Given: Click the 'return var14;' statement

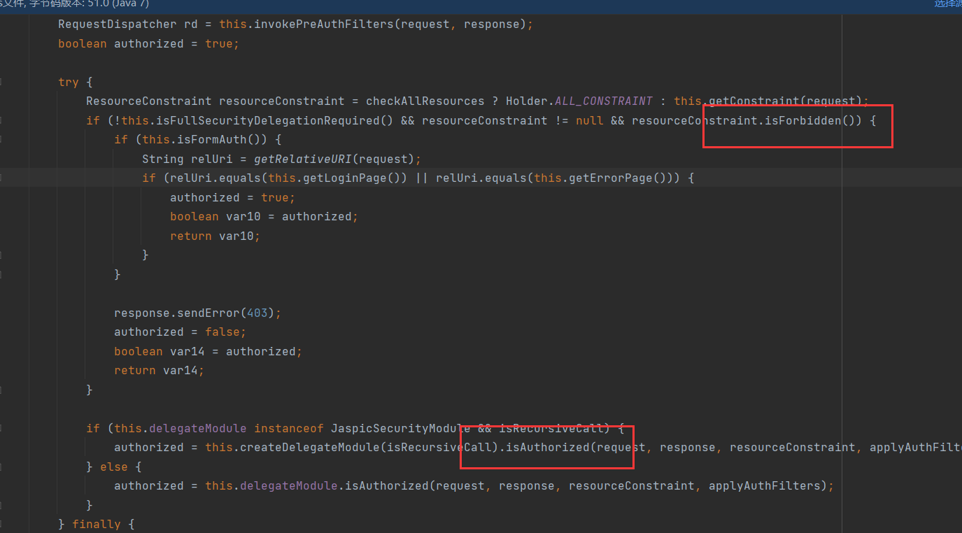Looking at the screenshot, I should [x=159, y=370].
